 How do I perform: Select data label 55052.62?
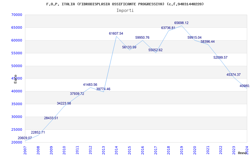pos(155,50)
